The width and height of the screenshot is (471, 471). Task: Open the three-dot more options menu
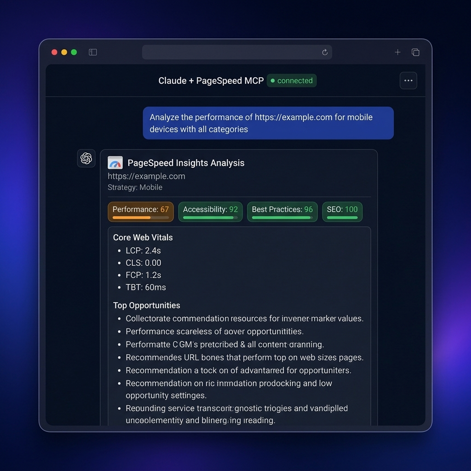[408, 80]
